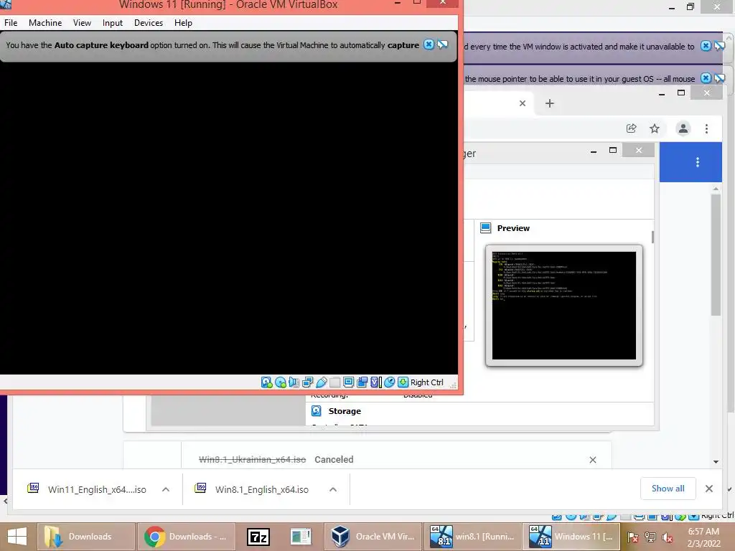Image resolution: width=735 pixels, height=551 pixels.
Task: Open the Downloads page three-dot menu
Action: click(698, 162)
